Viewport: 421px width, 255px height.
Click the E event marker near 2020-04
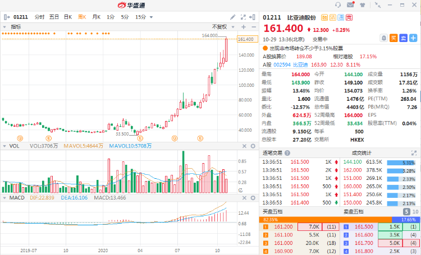click(140, 138)
